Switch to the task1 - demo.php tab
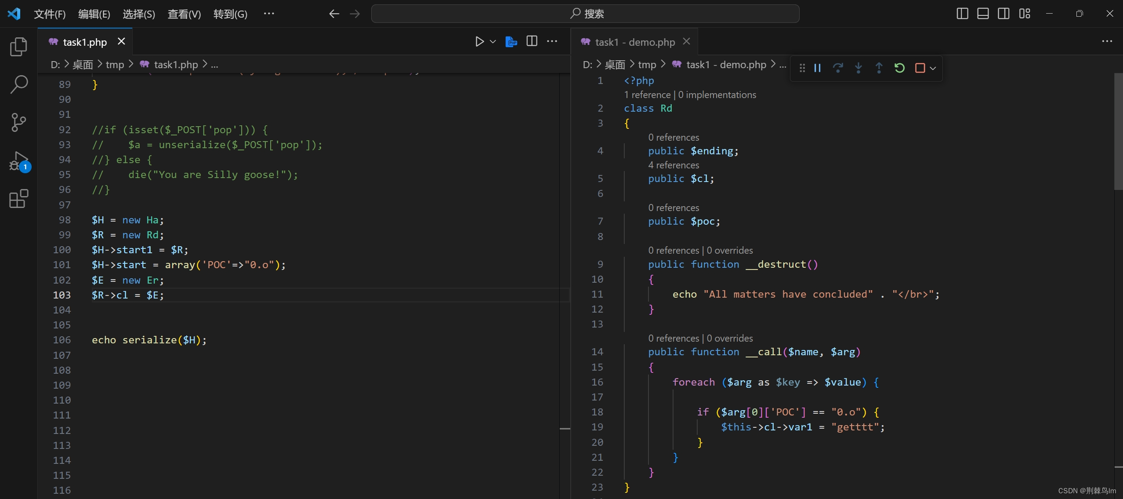This screenshot has height=499, width=1123. tap(634, 42)
